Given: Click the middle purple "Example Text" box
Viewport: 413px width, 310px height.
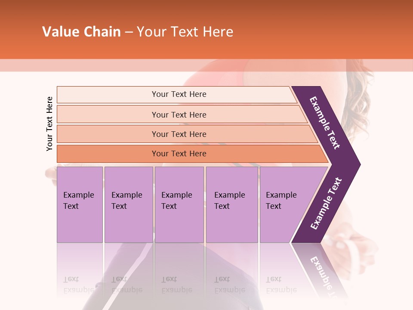Looking at the screenshot, I should pos(179,204).
